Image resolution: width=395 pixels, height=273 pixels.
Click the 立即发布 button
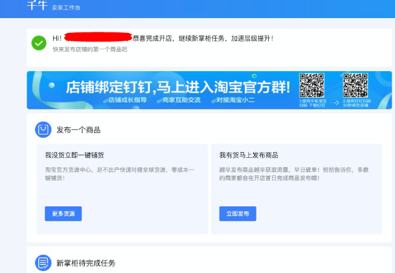coord(238,213)
